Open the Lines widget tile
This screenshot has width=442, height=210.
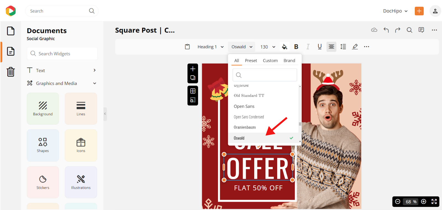[81, 109]
